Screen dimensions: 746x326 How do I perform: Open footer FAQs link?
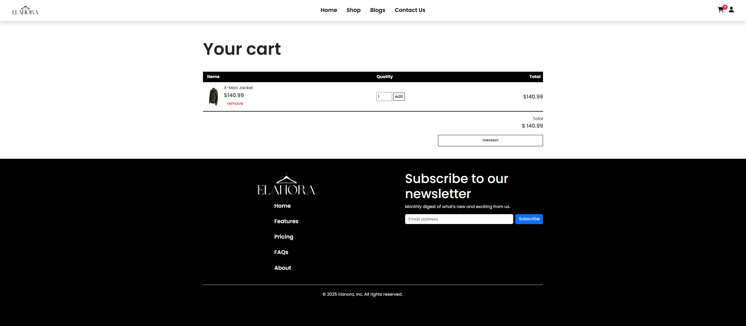(x=281, y=252)
